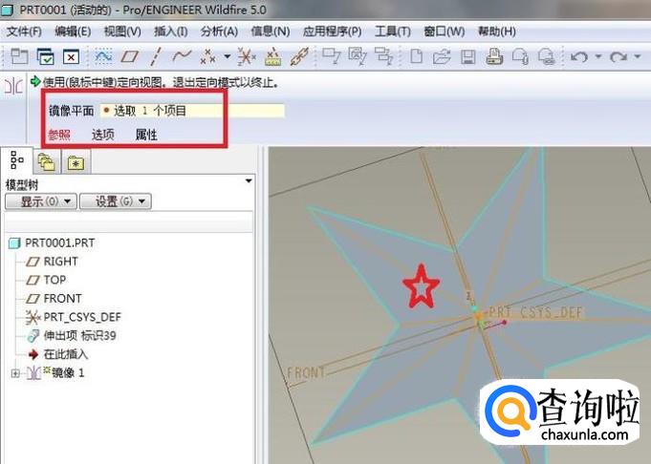The height and width of the screenshot is (464, 651).
Task: Open the 文件(F) menu
Action: (x=24, y=32)
